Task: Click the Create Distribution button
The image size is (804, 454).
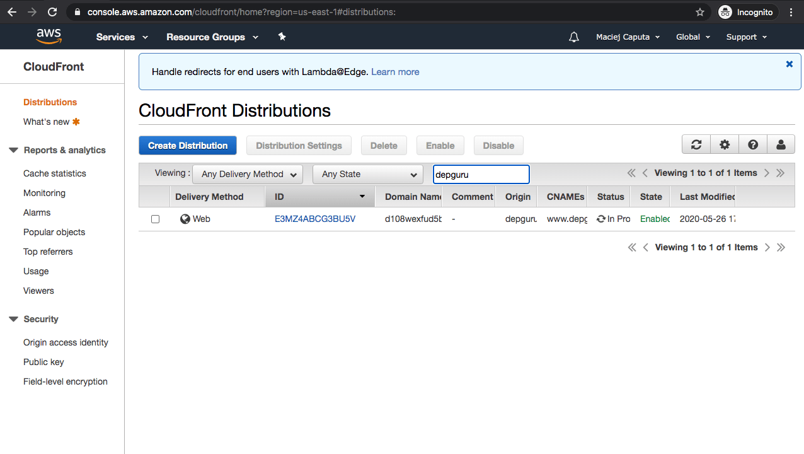Action: pyautogui.click(x=188, y=146)
